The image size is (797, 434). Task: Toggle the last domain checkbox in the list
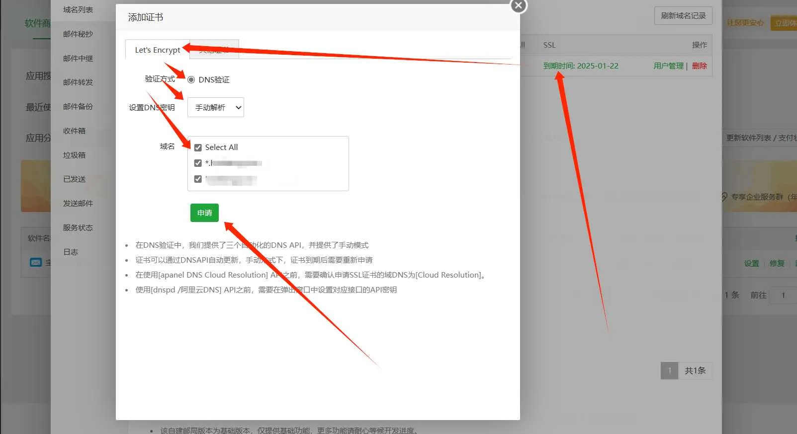(x=198, y=179)
